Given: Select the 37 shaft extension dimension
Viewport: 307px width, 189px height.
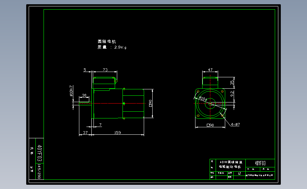Looking at the screenshot, I should pyautogui.click(x=85, y=133).
